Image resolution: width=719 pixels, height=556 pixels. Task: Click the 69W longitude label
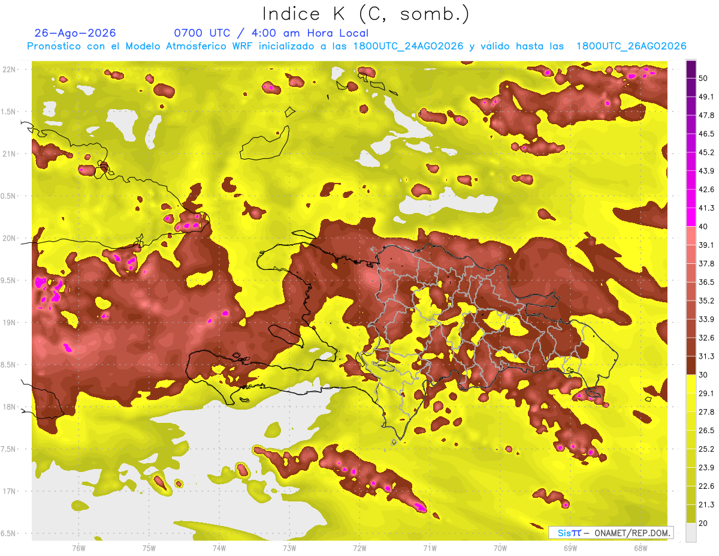[570, 548]
